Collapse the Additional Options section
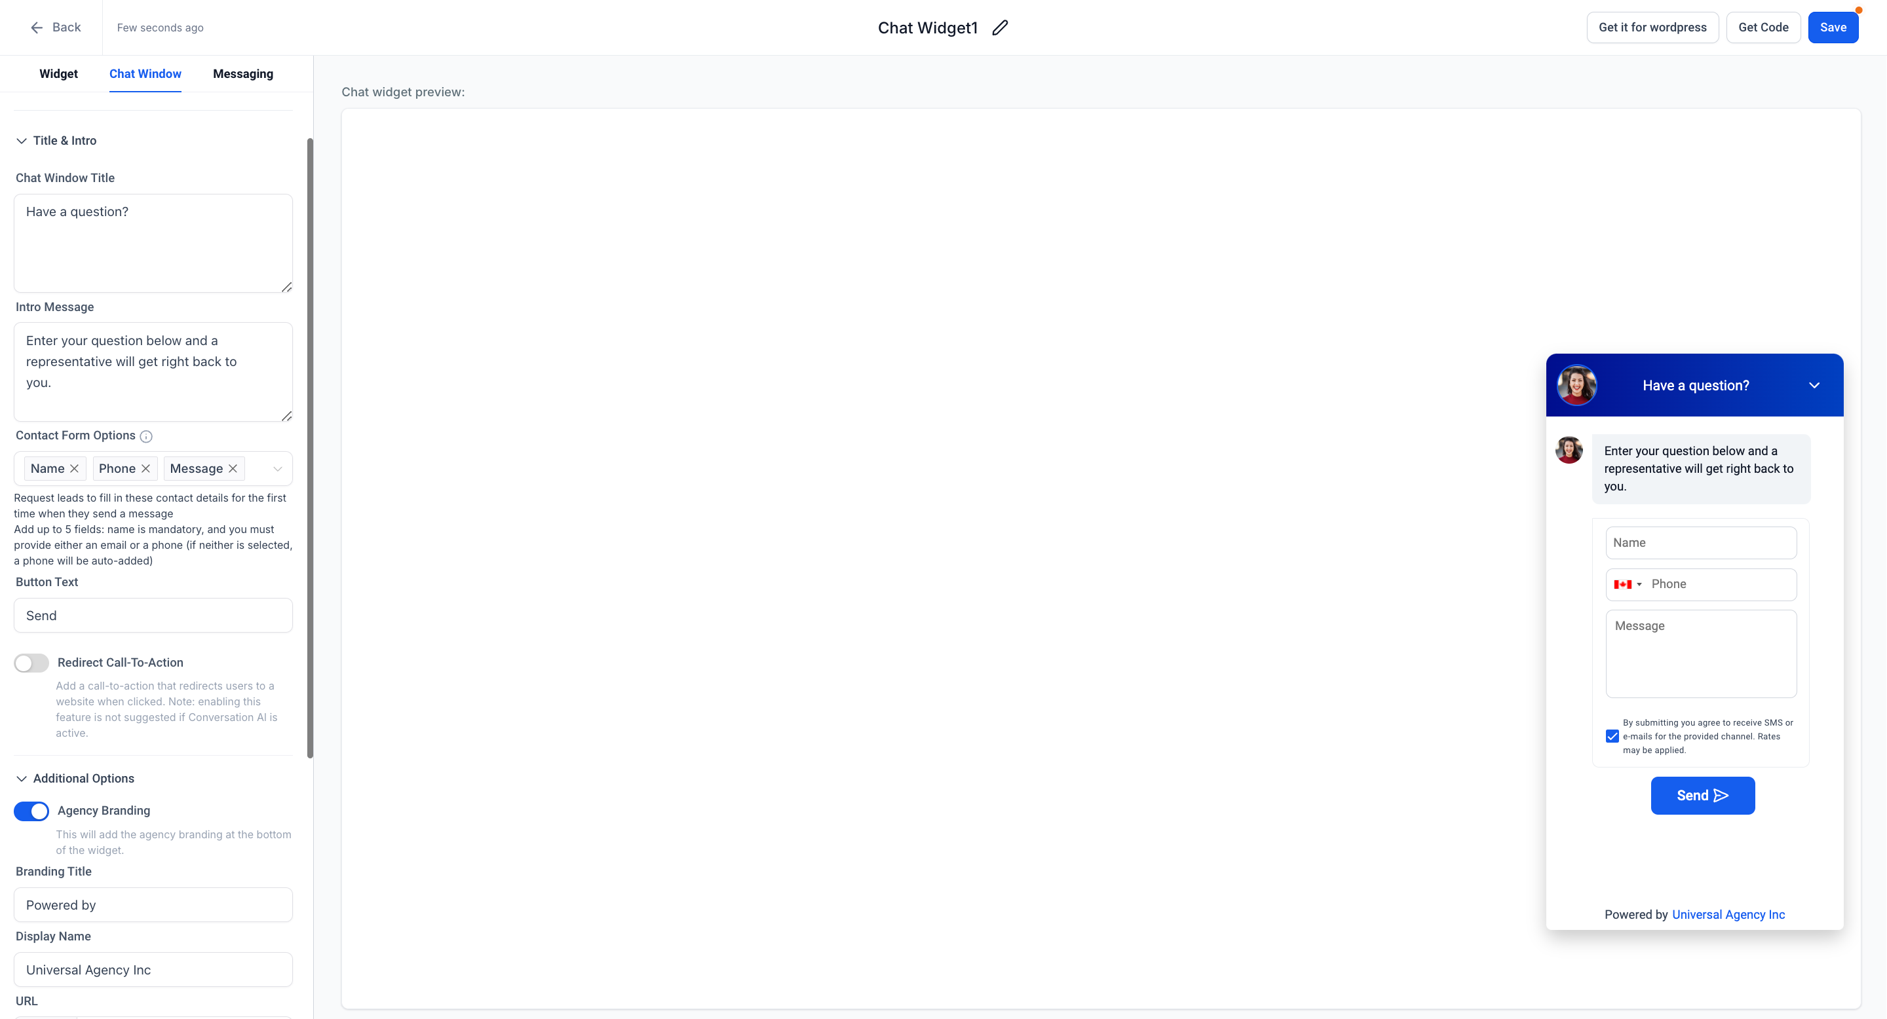Viewport: 1887px width, 1019px height. pyautogui.click(x=22, y=778)
